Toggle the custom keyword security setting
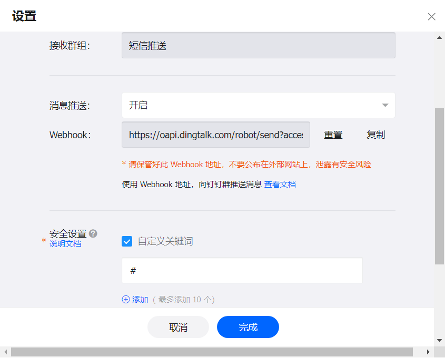This screenshot has height=358, width=445. point(126,241)
